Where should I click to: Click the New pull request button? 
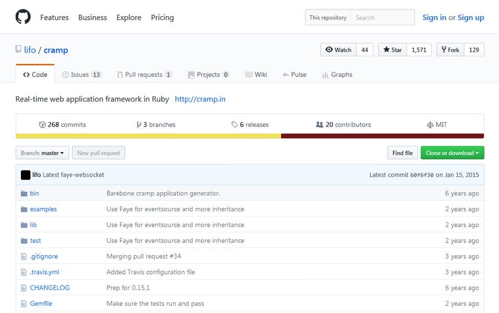pos(99,153)
